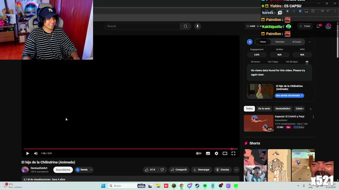Select the De la serie chip
This screenshot has width=339, height=190.
pyautogui.click(x=264, y=108)
